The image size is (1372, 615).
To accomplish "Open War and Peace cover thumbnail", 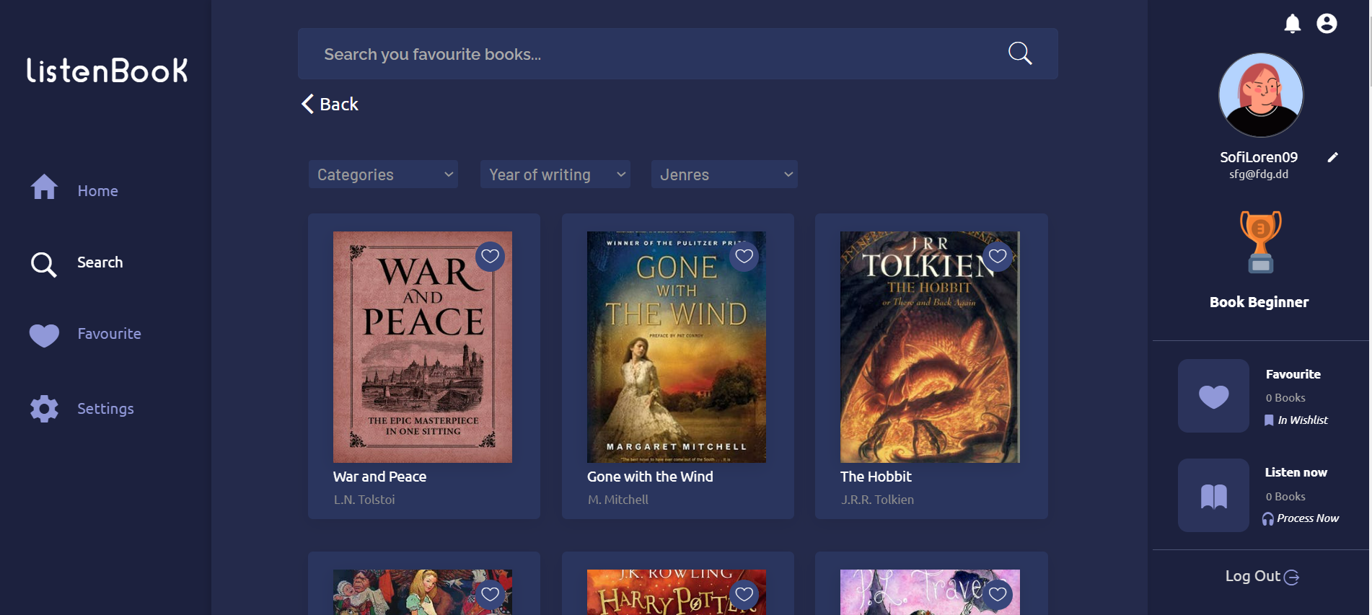I will (x=423, y=347).
